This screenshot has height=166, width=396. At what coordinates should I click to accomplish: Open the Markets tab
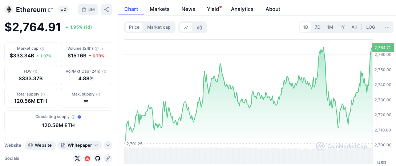(x=159, y=9)
